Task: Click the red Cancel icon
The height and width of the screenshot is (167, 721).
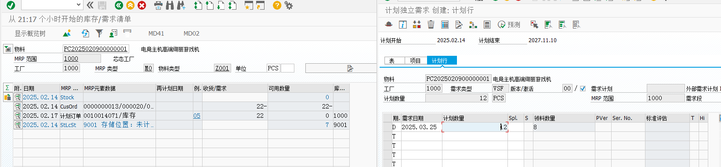Action: click(142, 5)
